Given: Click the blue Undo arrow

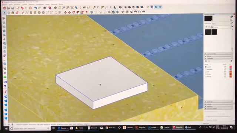Looking at the screenshot, I should [x=36, y=8].
